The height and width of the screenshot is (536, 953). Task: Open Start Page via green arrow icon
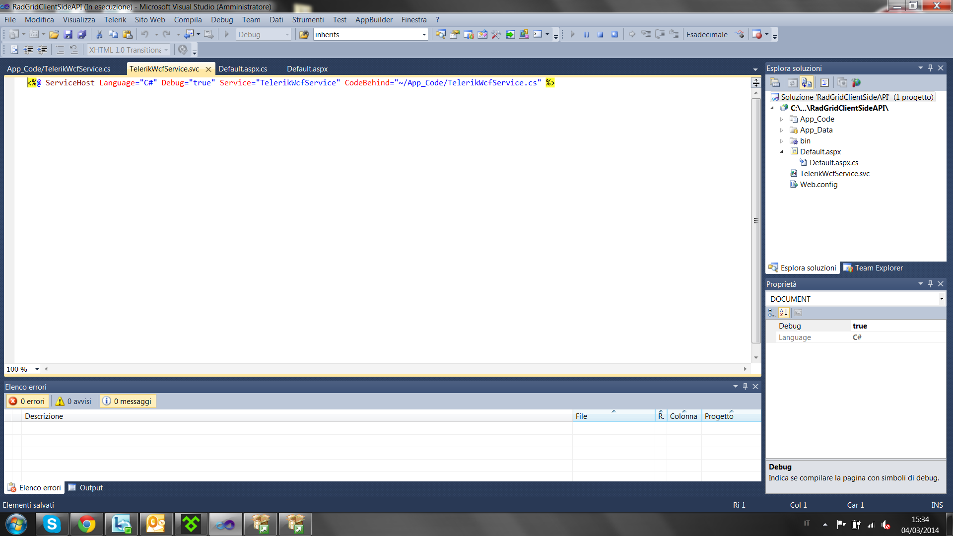[510, 34]
